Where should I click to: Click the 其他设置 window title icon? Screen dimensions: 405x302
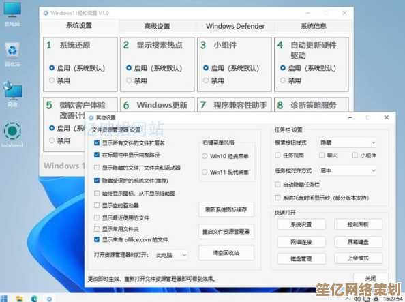pyautogui.click(x=91, y=118)
